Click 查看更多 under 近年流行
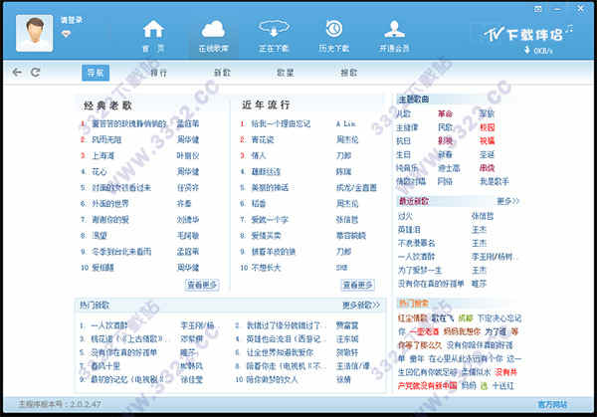Screen dimensions: 597x417 point(357,285)
